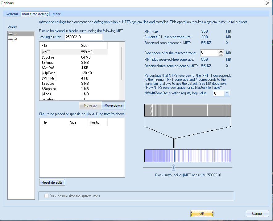Open NtfsMftZoneReservation registry value dropdown
This screenshot has height=221, width=273.
pos(227,93)
